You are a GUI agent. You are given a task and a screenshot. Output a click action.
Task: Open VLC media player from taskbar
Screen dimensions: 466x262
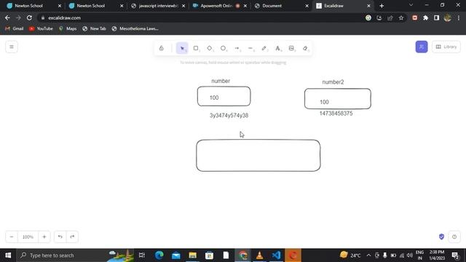pos(259,255)
